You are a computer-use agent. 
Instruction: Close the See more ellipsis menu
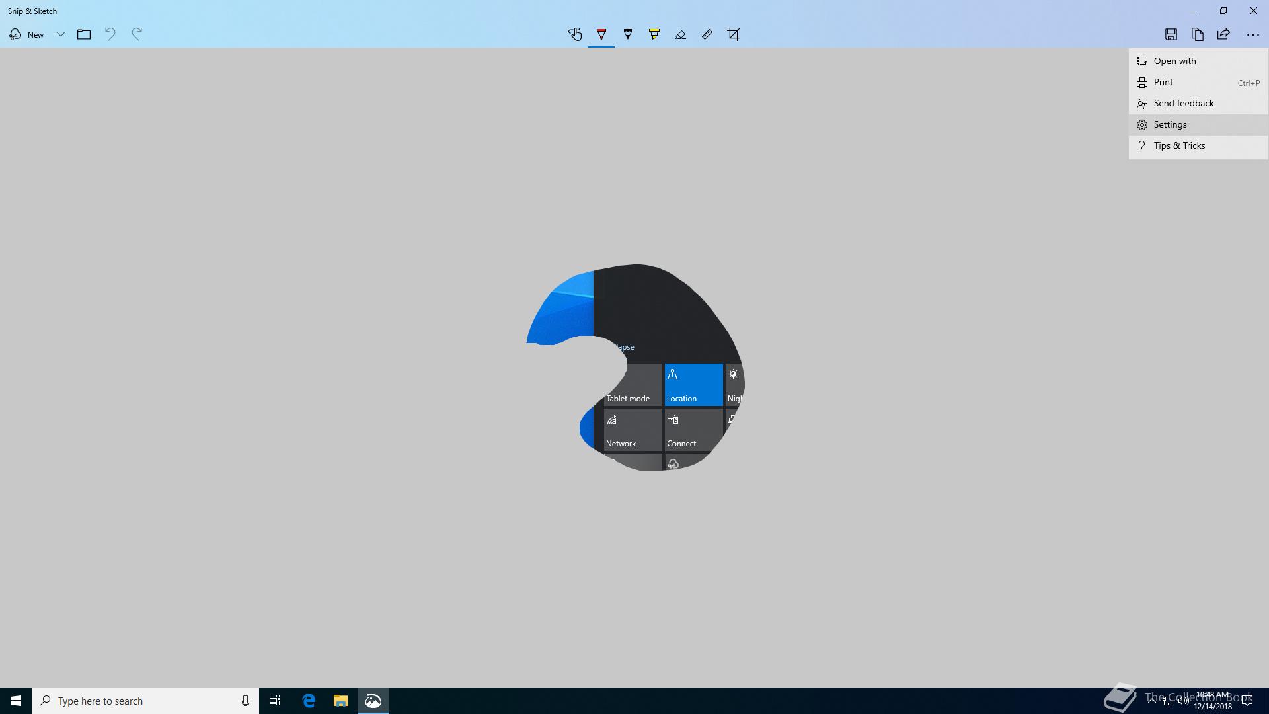(x=1253, y=34)
